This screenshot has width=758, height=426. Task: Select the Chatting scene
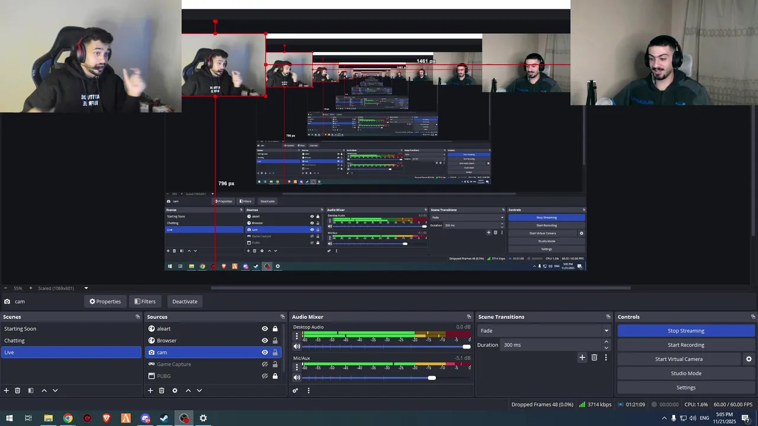point(71,341)
